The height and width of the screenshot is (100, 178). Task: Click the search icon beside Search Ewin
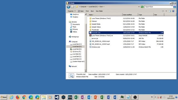175,7
